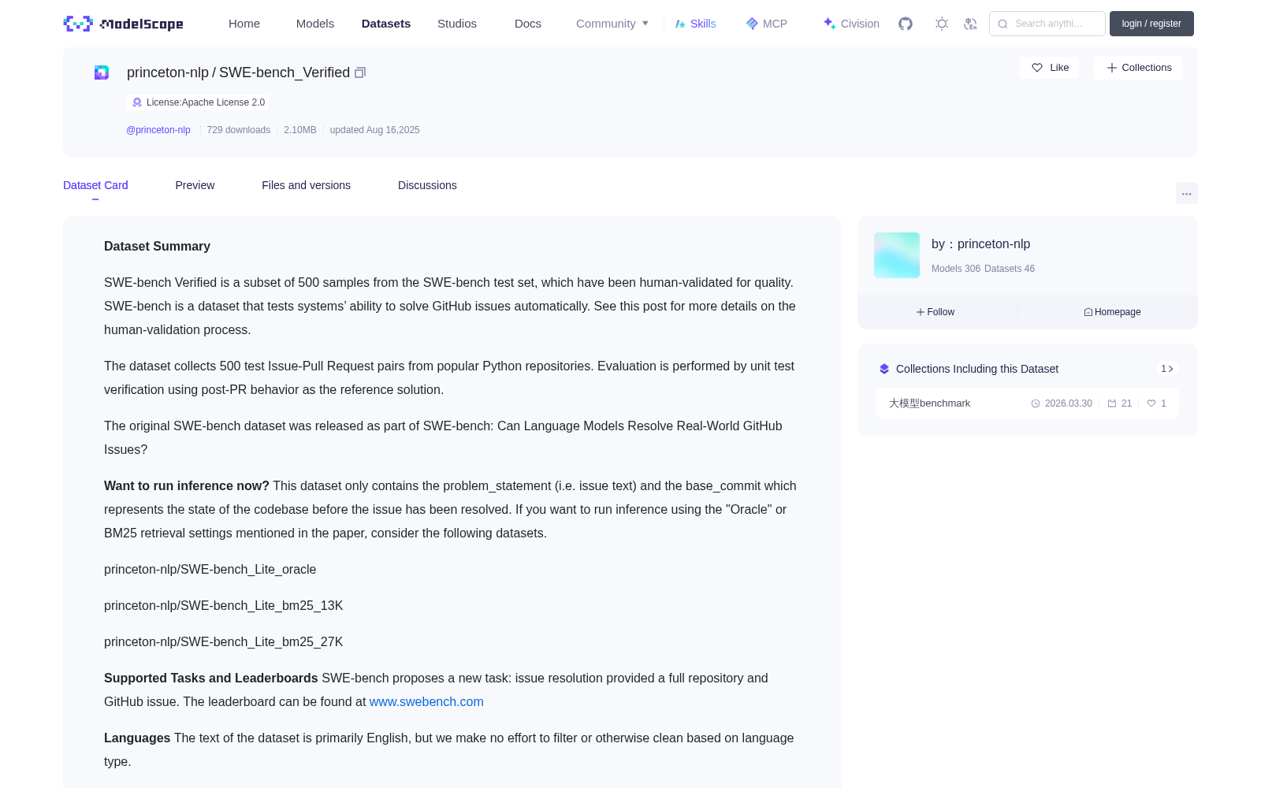Open the GitHub repository icon
Viewport: 1261px width, 788px height.
906,24
